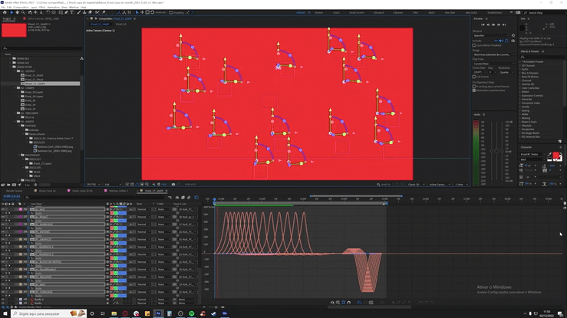The width and height of the screenshot is (567, 318).
Task: Click the new composition icon in Project panel
Action: [x=14, y=185]
